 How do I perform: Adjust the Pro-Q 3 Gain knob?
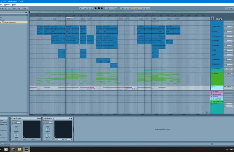click(x=16, y=129)
